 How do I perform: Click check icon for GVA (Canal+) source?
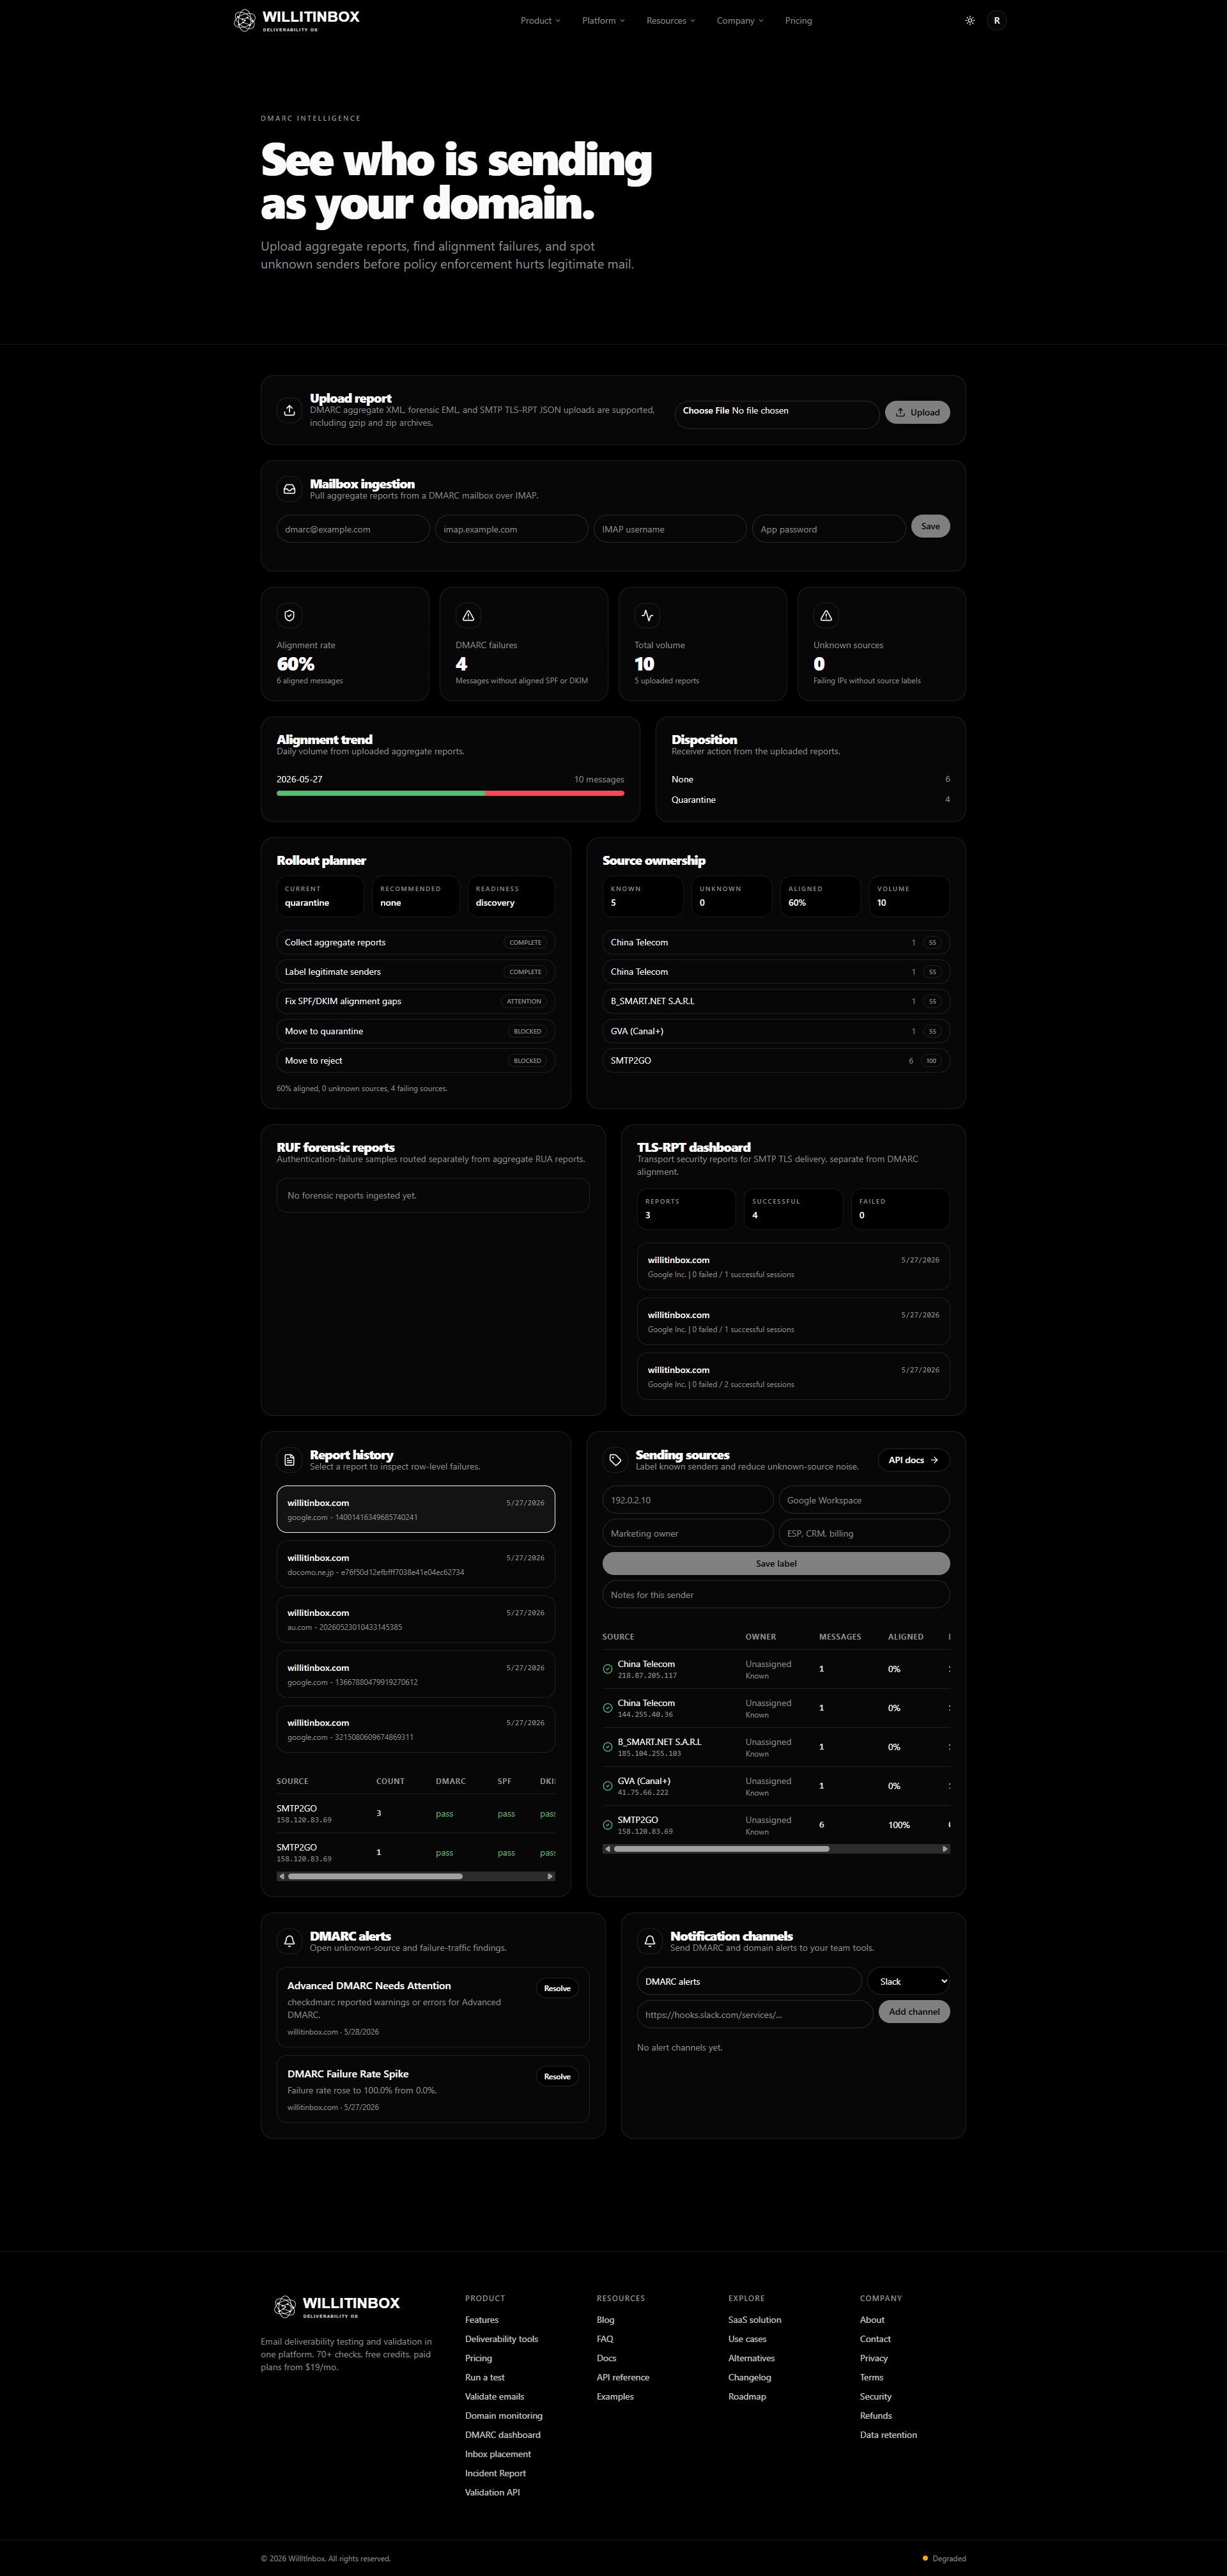608,1786
